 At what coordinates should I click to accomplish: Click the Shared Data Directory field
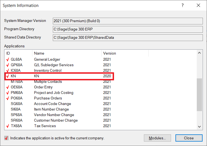[x=128, y=38]
